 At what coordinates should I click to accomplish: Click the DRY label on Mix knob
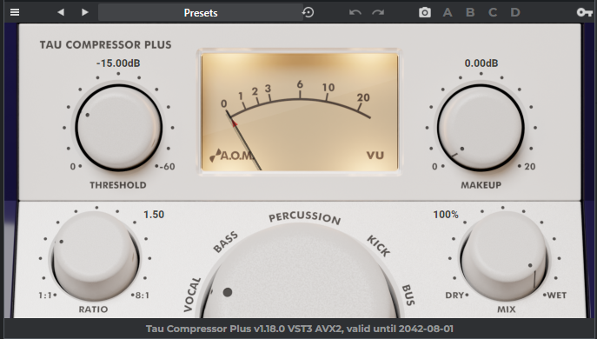point(454,296)
